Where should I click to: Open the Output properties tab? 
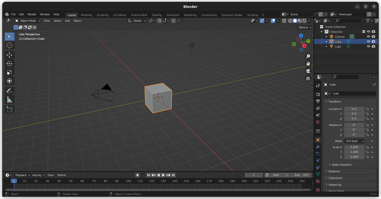[x=318, y=101]
